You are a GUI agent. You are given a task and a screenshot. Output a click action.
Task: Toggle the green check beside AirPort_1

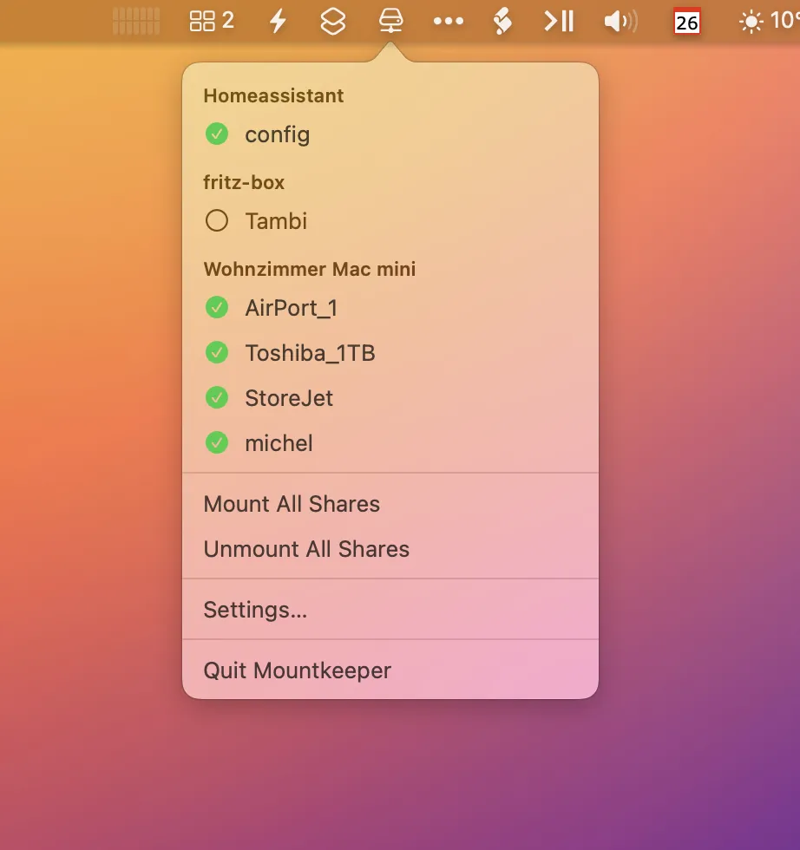click(217, 308)
